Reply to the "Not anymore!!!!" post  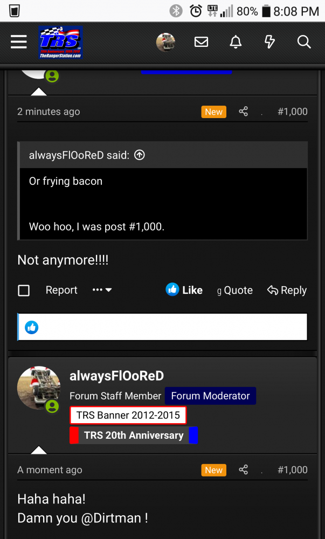tap(287, 290)
